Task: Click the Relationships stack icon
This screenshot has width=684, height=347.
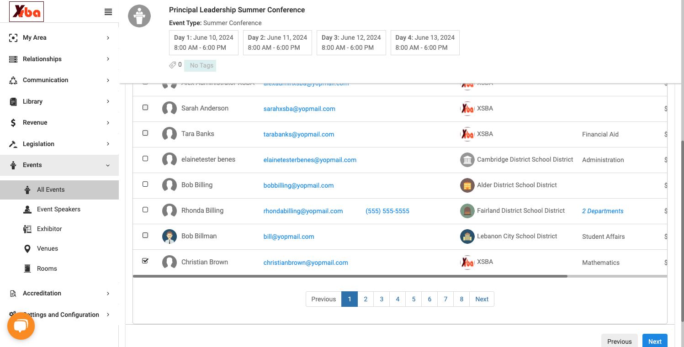Action: 13,59
